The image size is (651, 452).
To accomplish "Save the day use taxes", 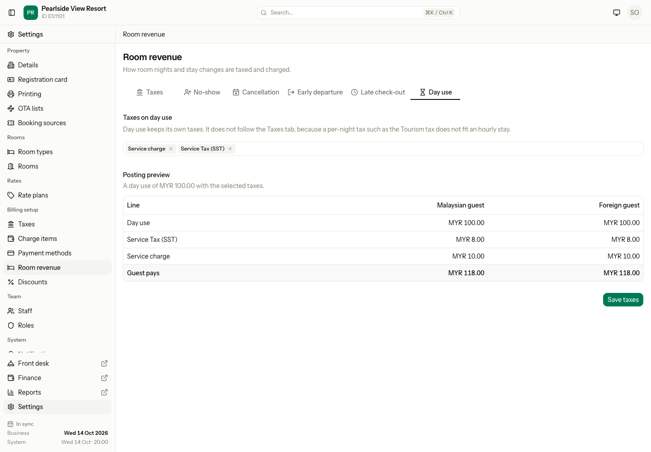I will click(623, 300).
